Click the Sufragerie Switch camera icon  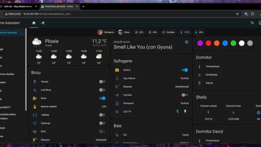[x=117, y=70]
